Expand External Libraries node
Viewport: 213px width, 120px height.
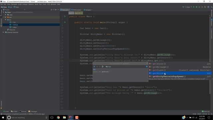[3, 32]
